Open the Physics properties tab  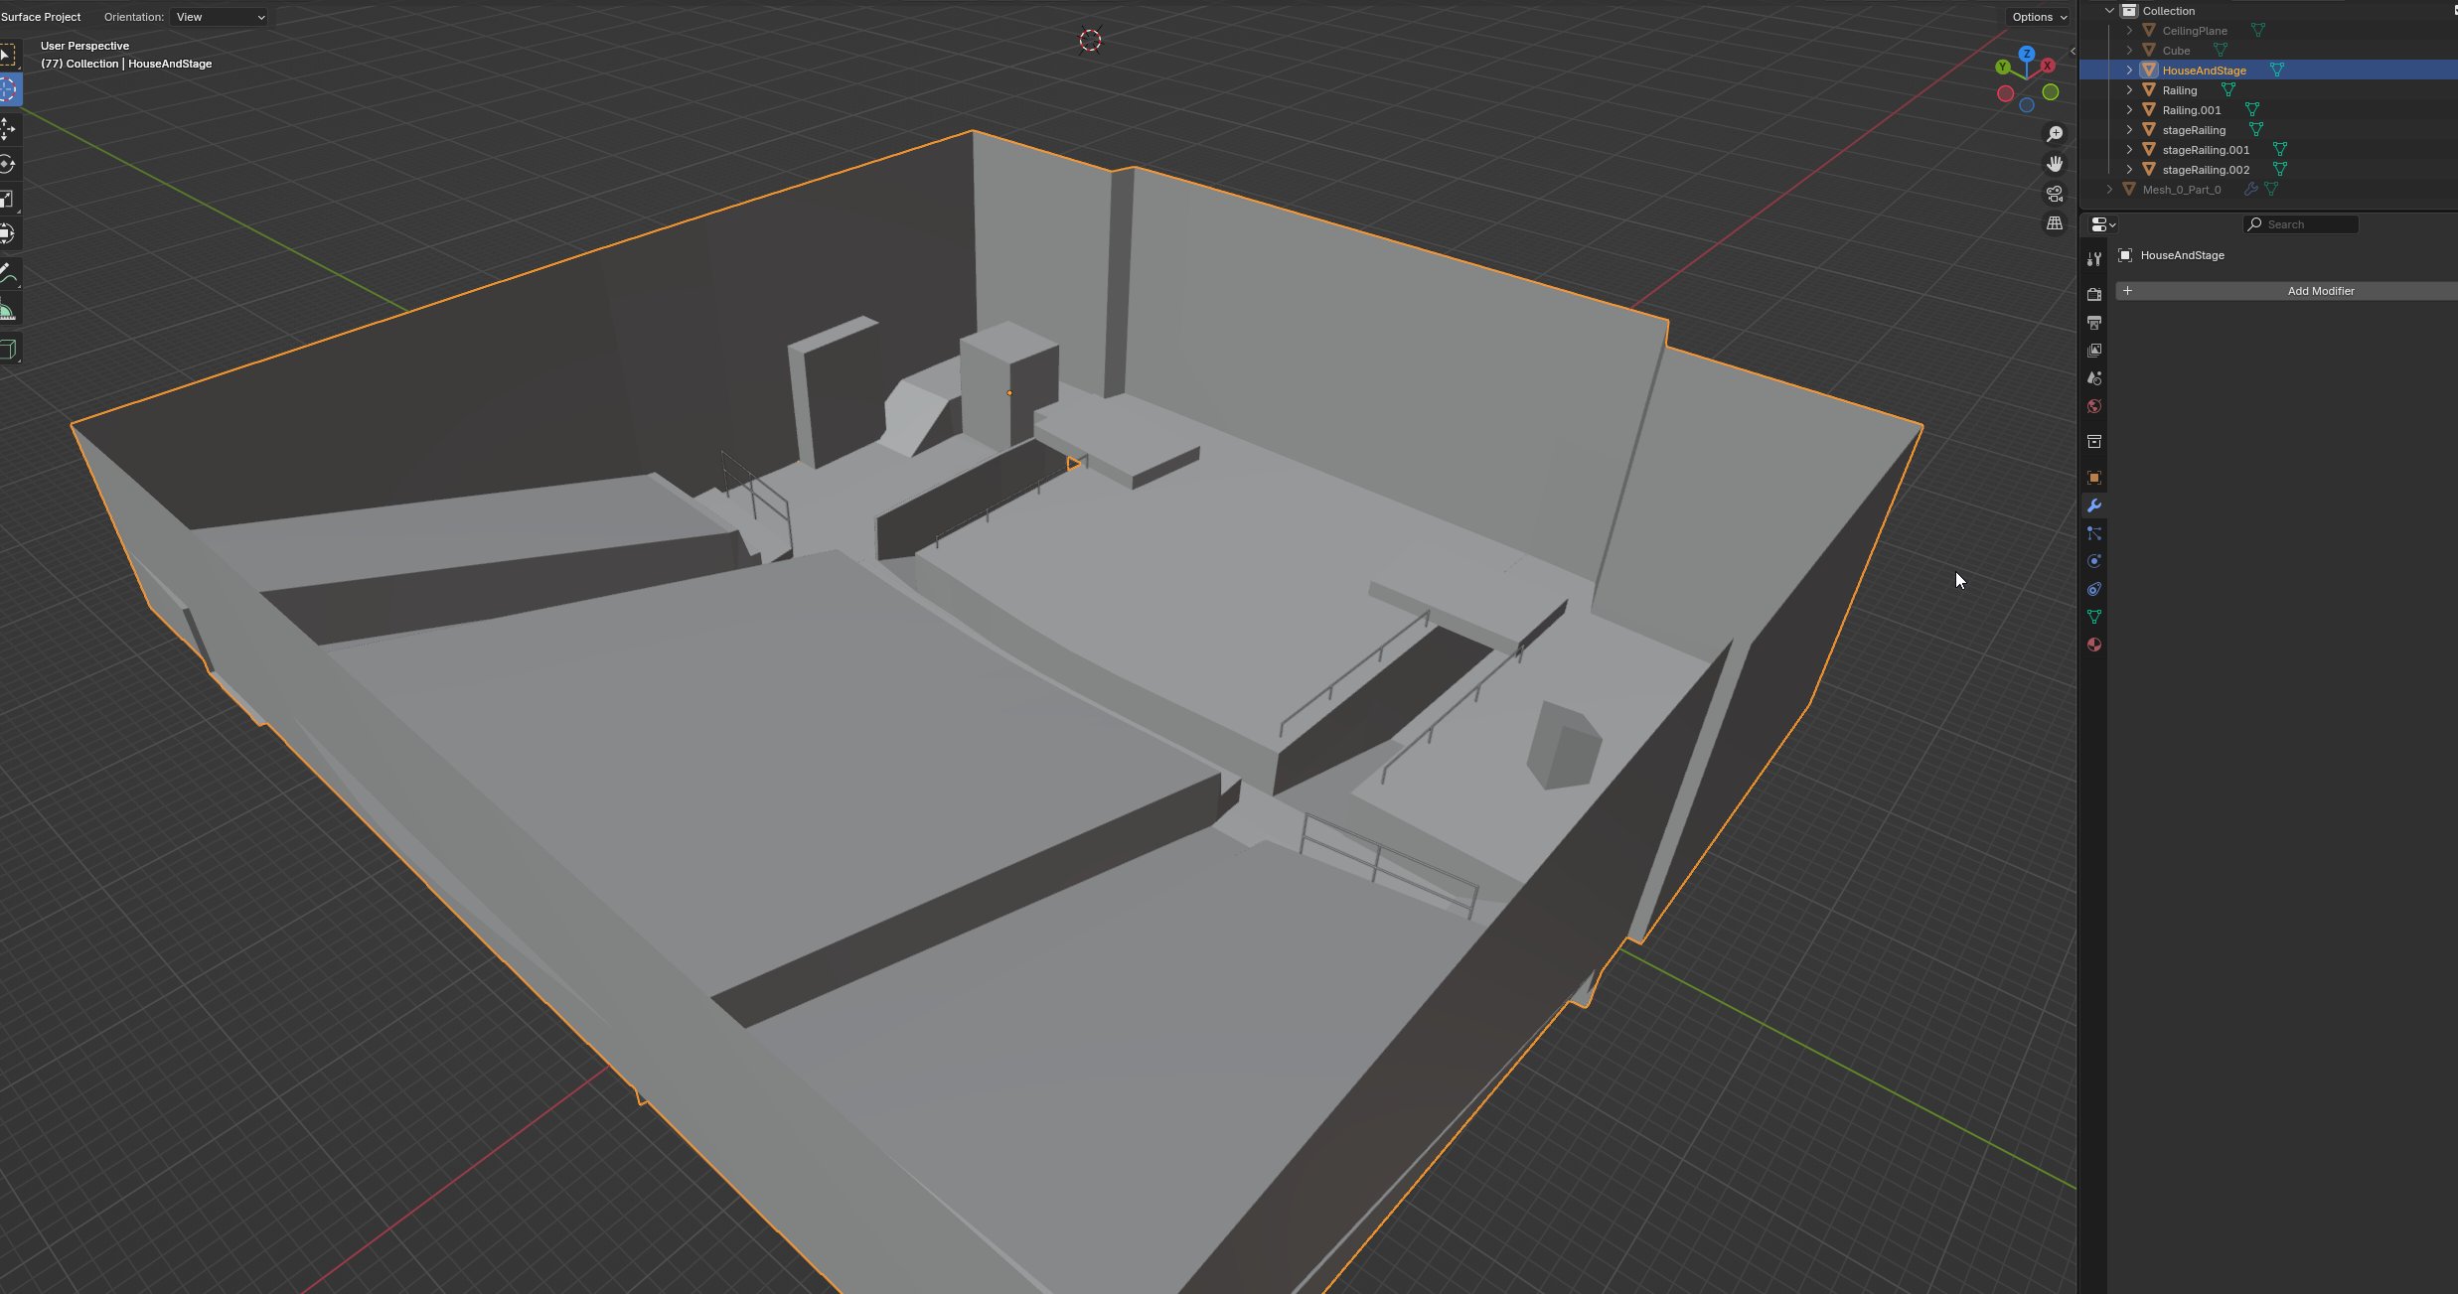pyautogui.click(x=2093, y=561)
